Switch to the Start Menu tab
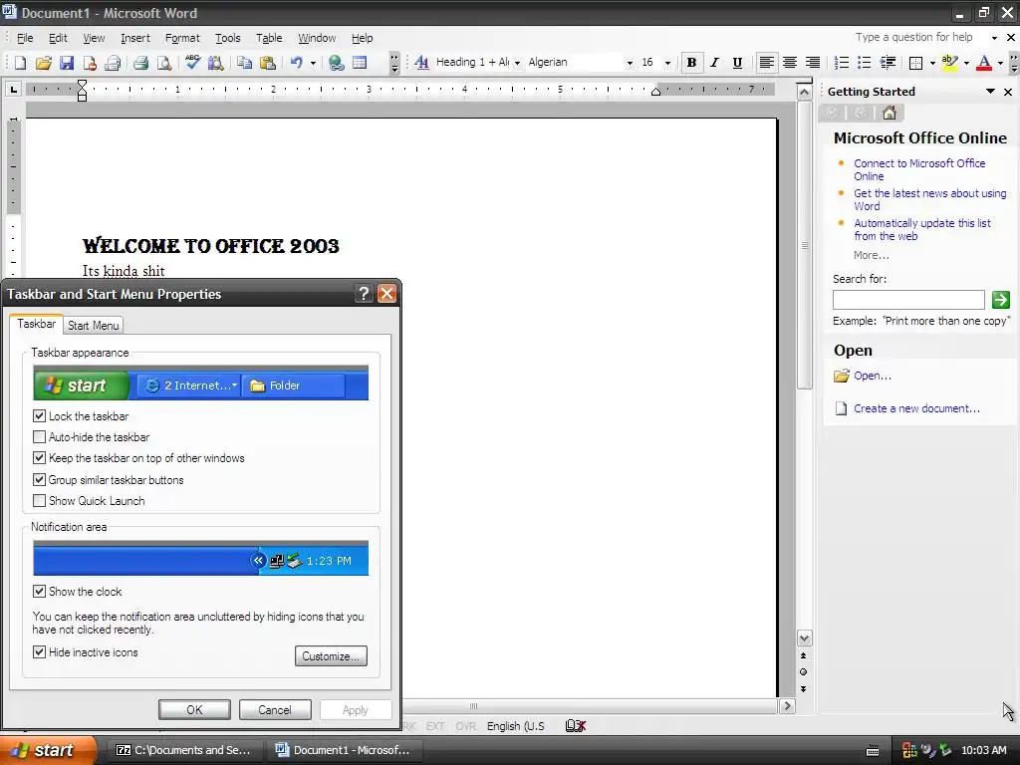This screenshot has height=765, width=1020. [x=93, y=326]
